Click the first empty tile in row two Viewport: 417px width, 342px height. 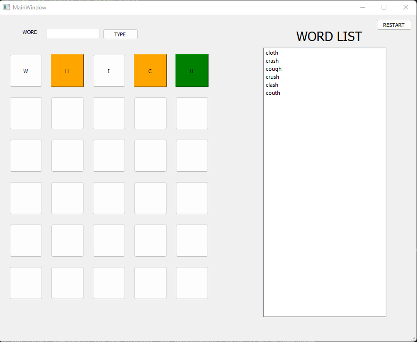point(25,113)
